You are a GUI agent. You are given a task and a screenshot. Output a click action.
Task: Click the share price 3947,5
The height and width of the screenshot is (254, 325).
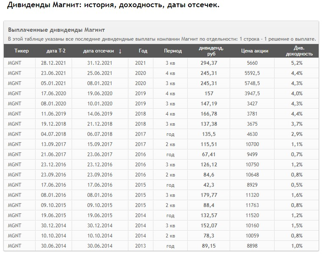(x=252, y=94)
